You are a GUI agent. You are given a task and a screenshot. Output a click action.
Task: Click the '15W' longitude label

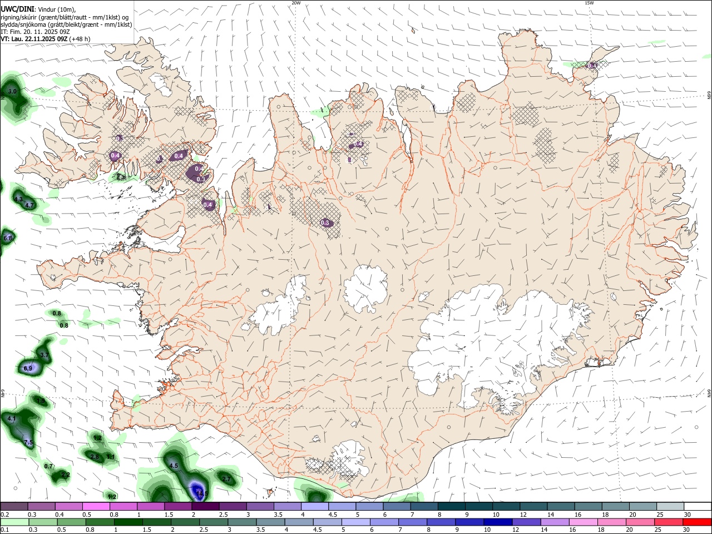[x=589, y=3]
